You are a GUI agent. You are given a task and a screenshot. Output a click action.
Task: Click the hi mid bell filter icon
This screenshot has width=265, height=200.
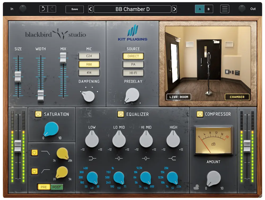pyautogui.click(x=146, y=159)
